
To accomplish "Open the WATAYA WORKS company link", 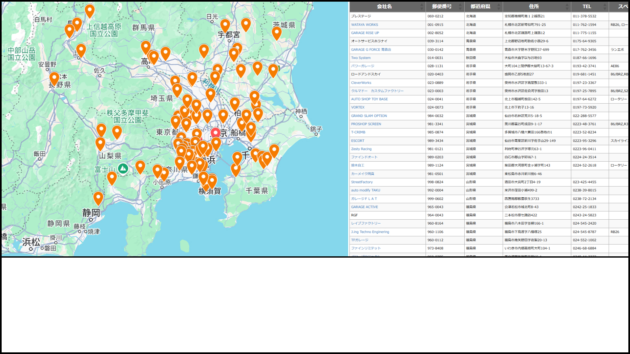I will click(x=364, y=25).
